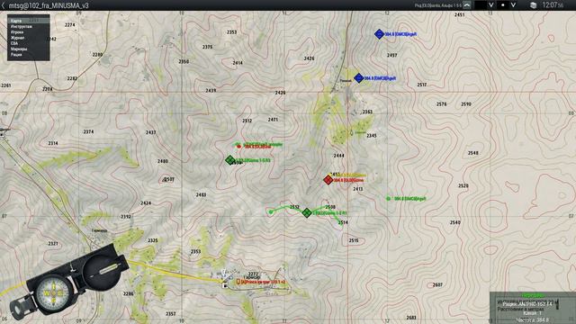Screen dimensions: 576x324
Task: Click elevation label 2483
Action: pyautogui.click(x=201, y=194)
